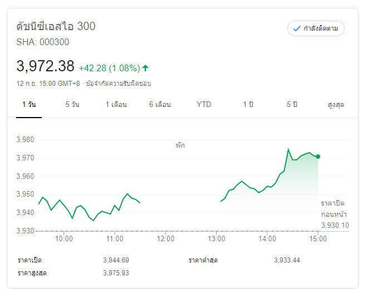Show the 6 เดือน chart range
The height and width of the screenshot is (297, 367).
[160, 105]
